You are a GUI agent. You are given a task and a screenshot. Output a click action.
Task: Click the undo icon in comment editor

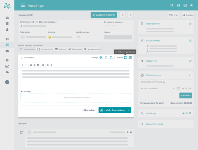tap(48, 65)
